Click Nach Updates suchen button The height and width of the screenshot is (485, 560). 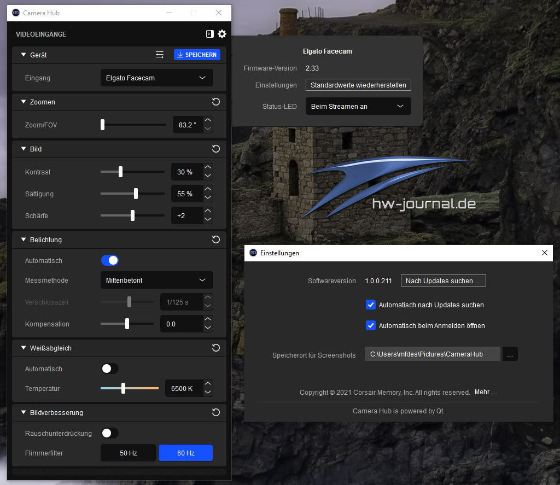click(443, 281)
